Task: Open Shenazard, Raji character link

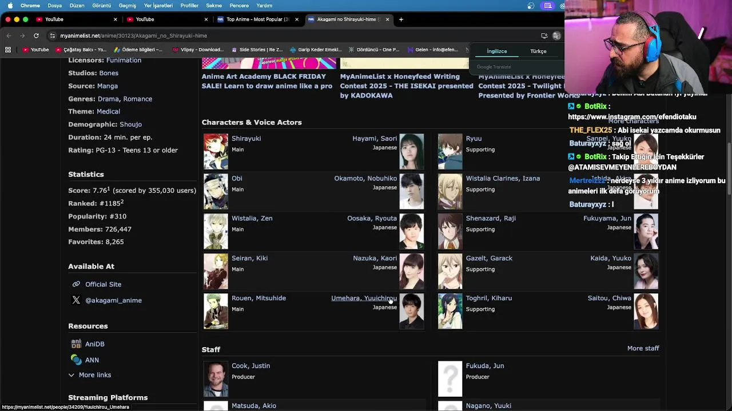Action: point(491,218)
